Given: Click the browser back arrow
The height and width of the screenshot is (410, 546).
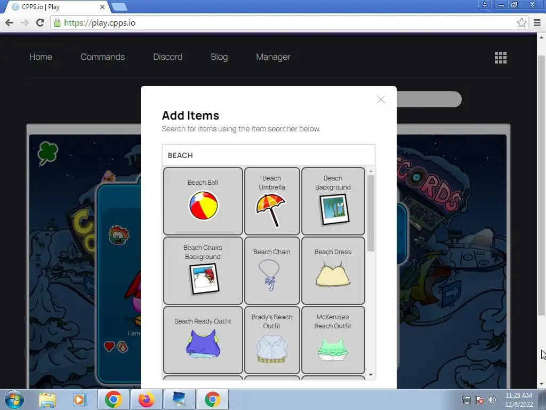Looking at the screenshot, I should [10, 22].
